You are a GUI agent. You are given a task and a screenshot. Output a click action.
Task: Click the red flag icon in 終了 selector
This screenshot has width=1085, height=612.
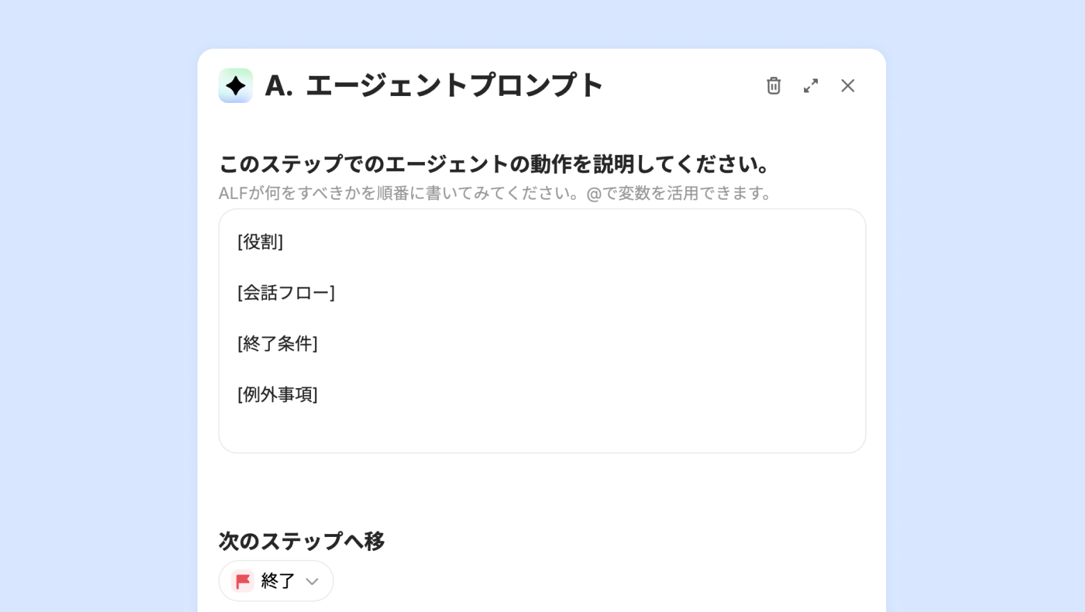[x=243, y=581]
